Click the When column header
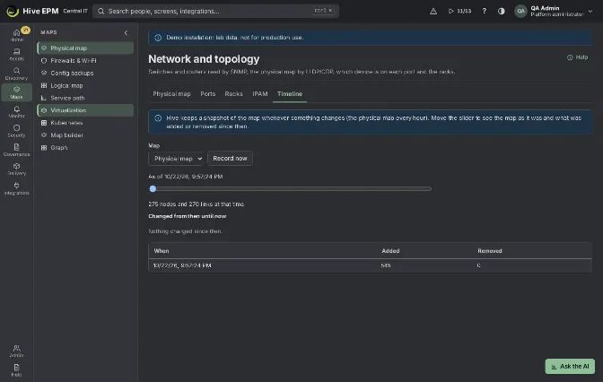This screenshot has height=382, width=603. point(162,251)
